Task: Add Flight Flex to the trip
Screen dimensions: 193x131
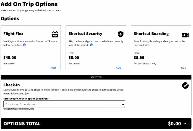Action: 53,68
